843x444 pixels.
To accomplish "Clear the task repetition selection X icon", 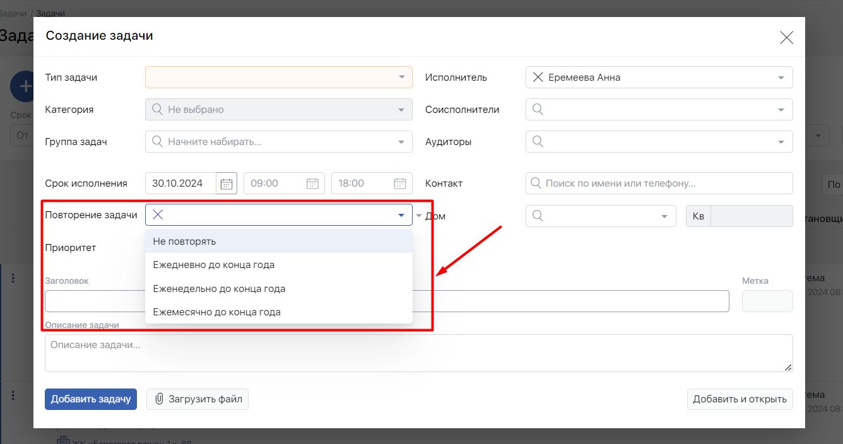I will pos(158,215).
